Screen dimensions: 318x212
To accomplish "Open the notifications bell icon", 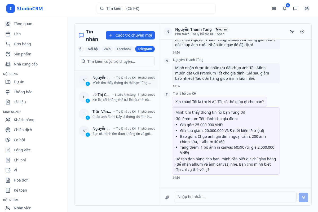I will [285, 8].
